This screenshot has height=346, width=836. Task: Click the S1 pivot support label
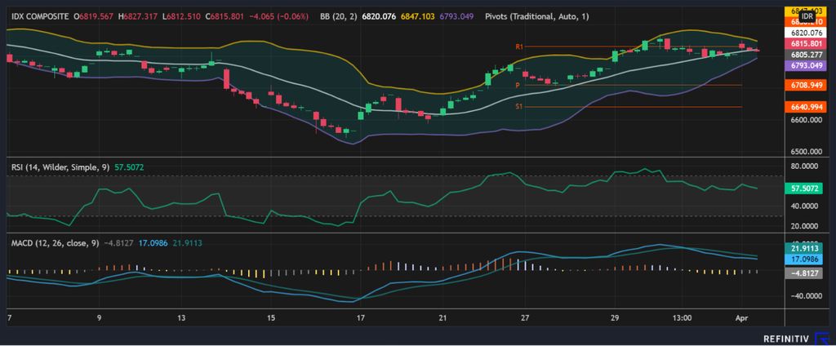[x=519, y=106]
